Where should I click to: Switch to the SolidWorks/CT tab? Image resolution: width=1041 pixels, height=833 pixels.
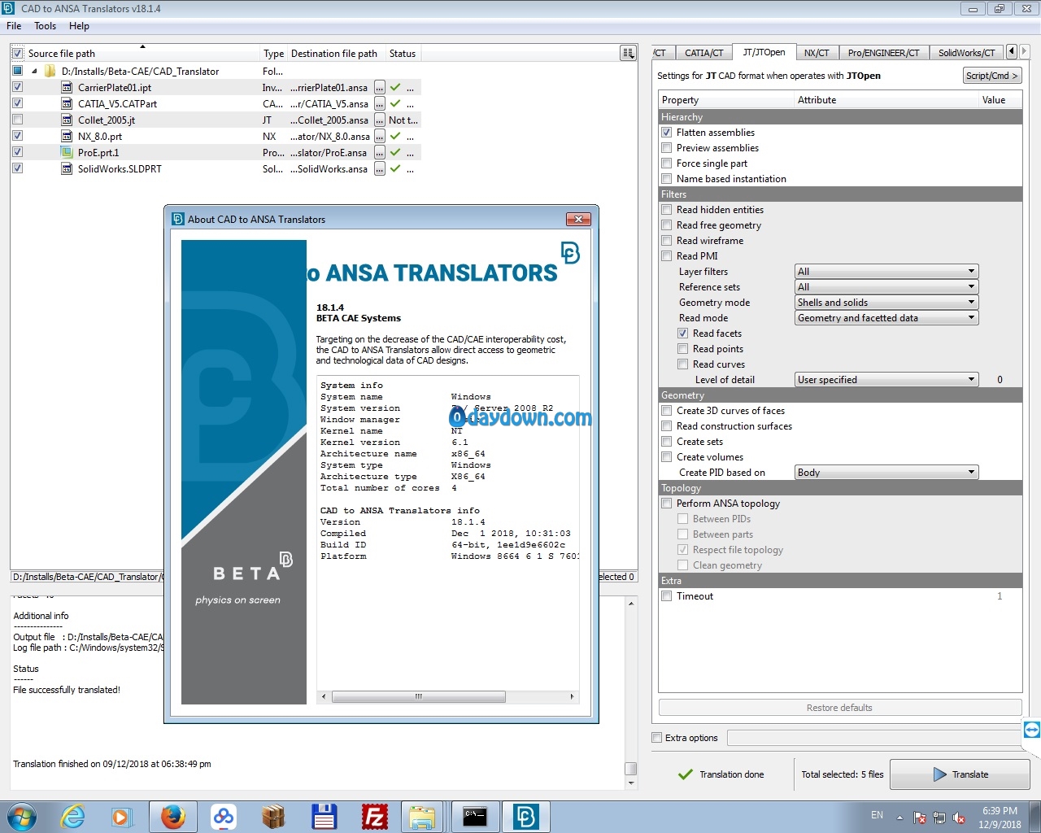tap(966, 53)
